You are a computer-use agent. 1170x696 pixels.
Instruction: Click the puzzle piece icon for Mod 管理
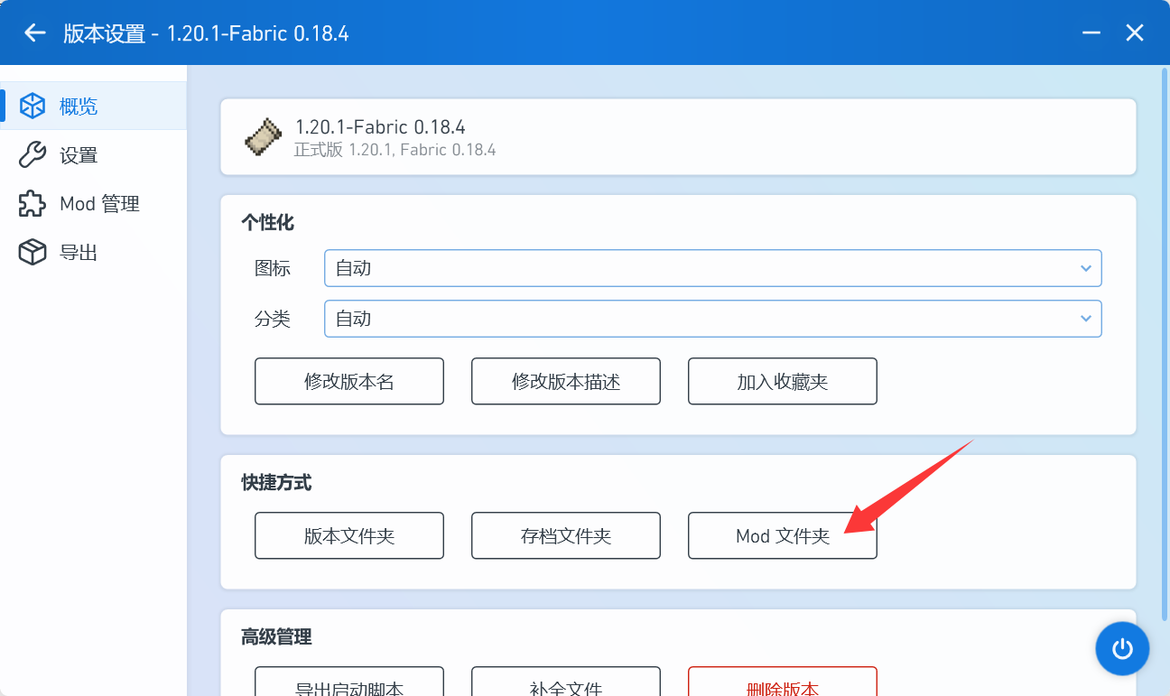coord(32,204)
